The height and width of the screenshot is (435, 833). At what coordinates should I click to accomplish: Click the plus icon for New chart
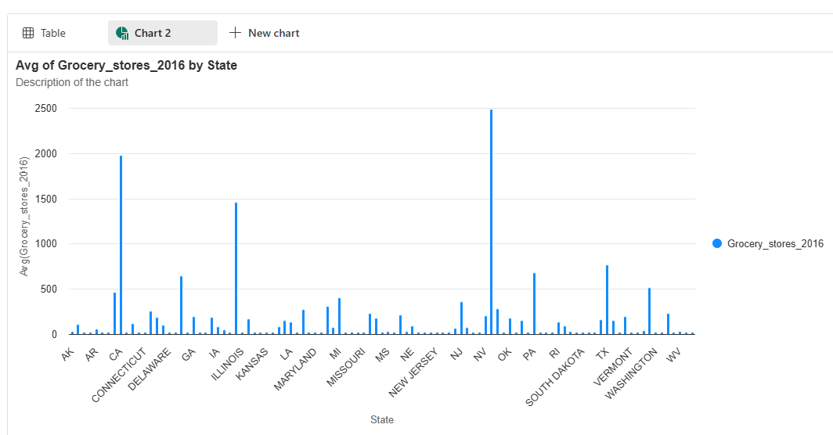point(235,33)
